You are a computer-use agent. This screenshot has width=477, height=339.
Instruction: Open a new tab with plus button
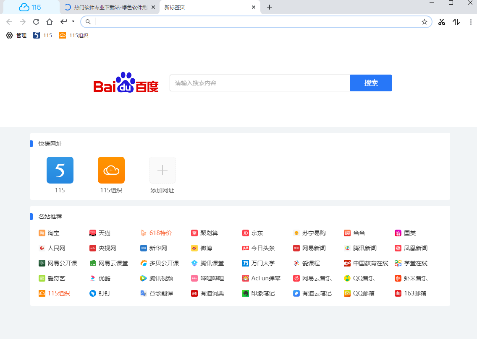270,7
